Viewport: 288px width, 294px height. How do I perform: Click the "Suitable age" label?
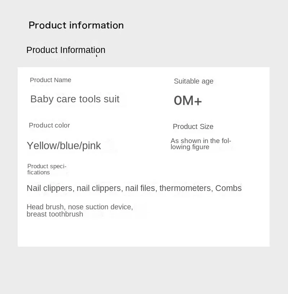(x=194, y=81)
